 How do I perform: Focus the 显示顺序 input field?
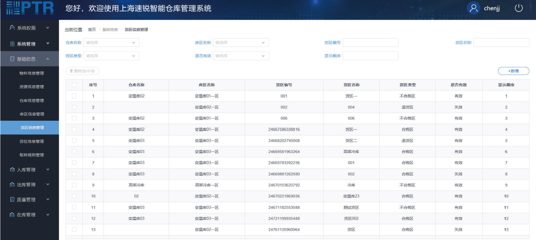click(371, 56)
